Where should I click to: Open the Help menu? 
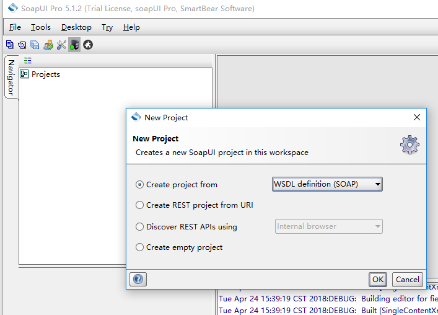point(131,27)
